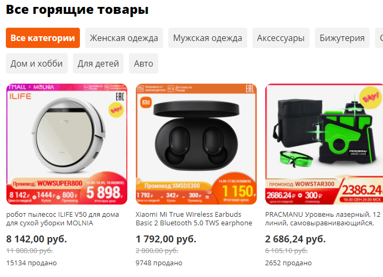Click the yellow WAY badge on vacuum image
383x277 pixels.
(116, 110)
